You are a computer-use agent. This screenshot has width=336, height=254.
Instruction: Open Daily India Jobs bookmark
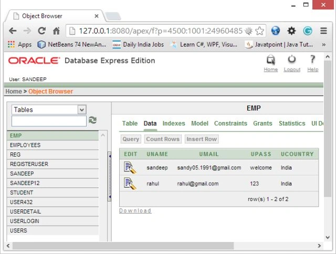point(138,45)
